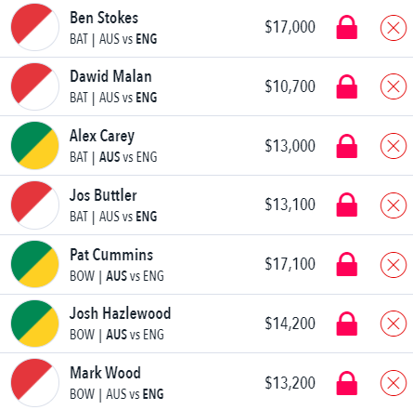Viewport: 413px width, 410px height.
Task: Remove Josh Hazlewood with the X icon
Action: point(394,324)
